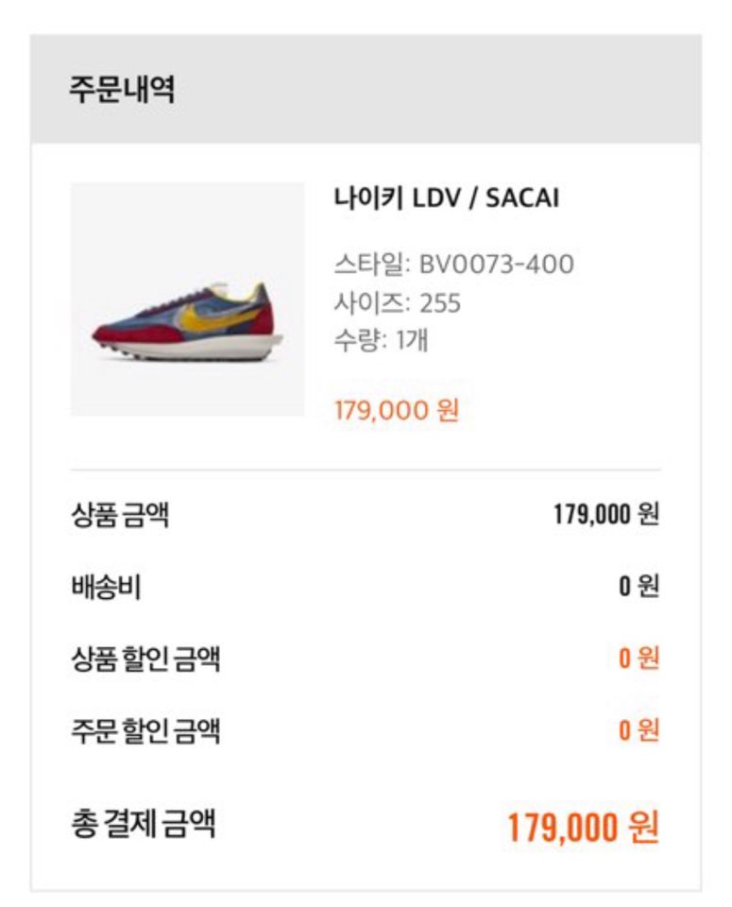Click the total payment 179,000 원 amount
This screenshot has width=732, height=907.
click(584, 828)
